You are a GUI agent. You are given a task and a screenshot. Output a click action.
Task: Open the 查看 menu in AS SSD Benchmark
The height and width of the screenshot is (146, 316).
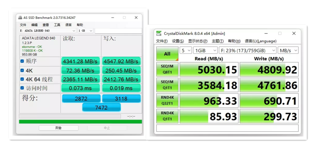click(x=46, y=25)
